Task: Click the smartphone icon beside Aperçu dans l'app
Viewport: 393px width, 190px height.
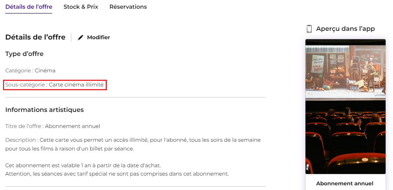Action: 309,29
